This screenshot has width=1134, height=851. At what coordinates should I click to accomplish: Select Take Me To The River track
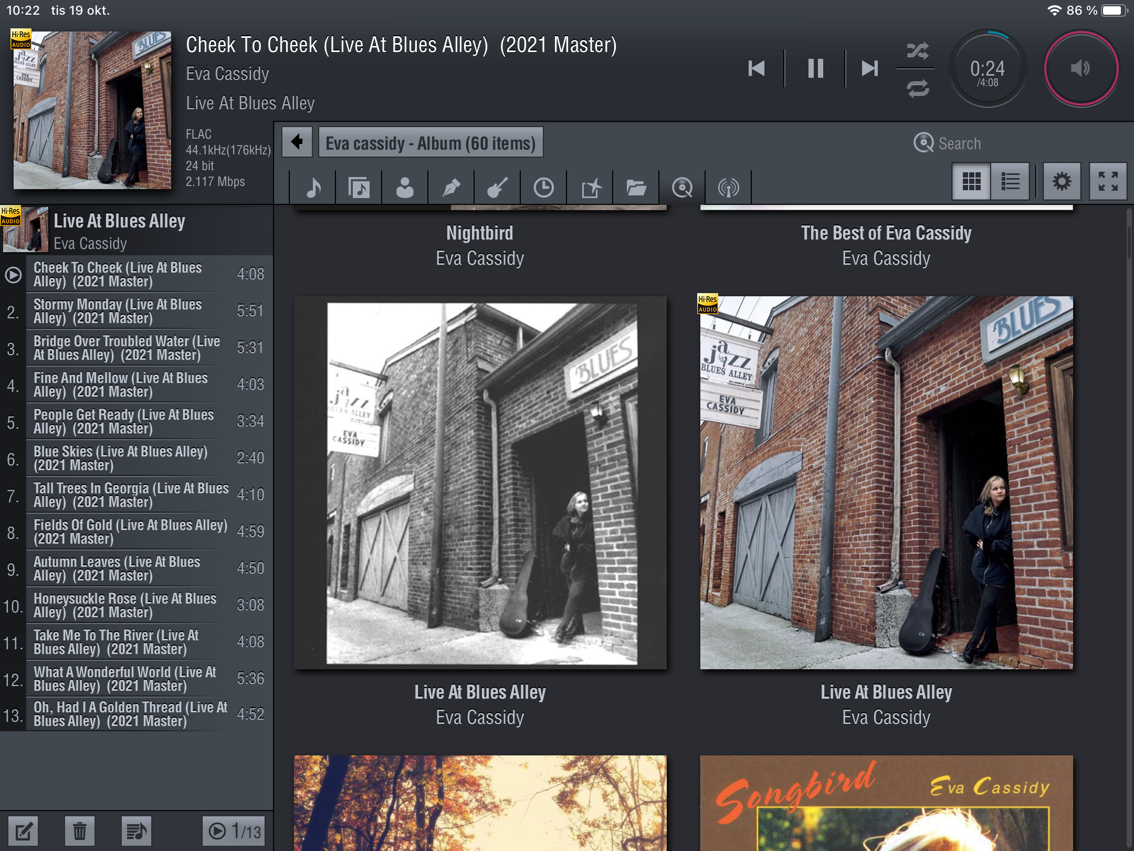tap(136, 642)
